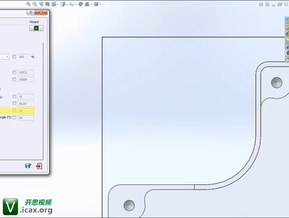Click the View Orientation cube icon
The image size is (289, 218).
pos(54,4)
